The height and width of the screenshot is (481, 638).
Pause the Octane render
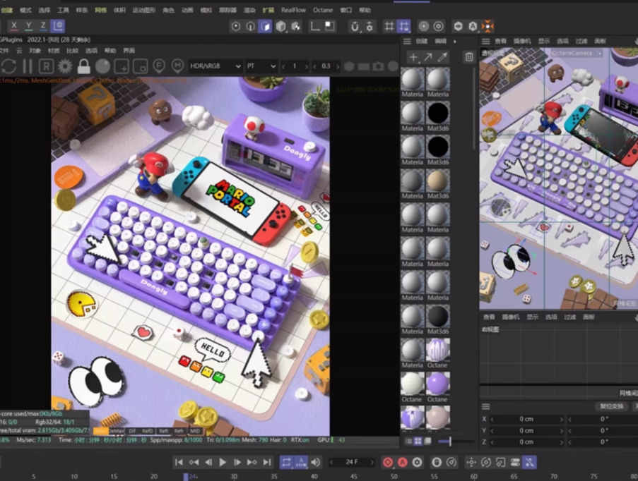[x=28, y=66]
